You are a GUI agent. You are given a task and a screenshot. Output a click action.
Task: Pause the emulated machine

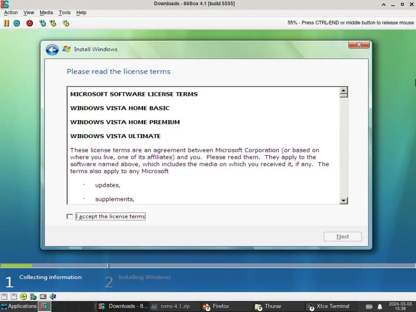click(x=6, y=23)
